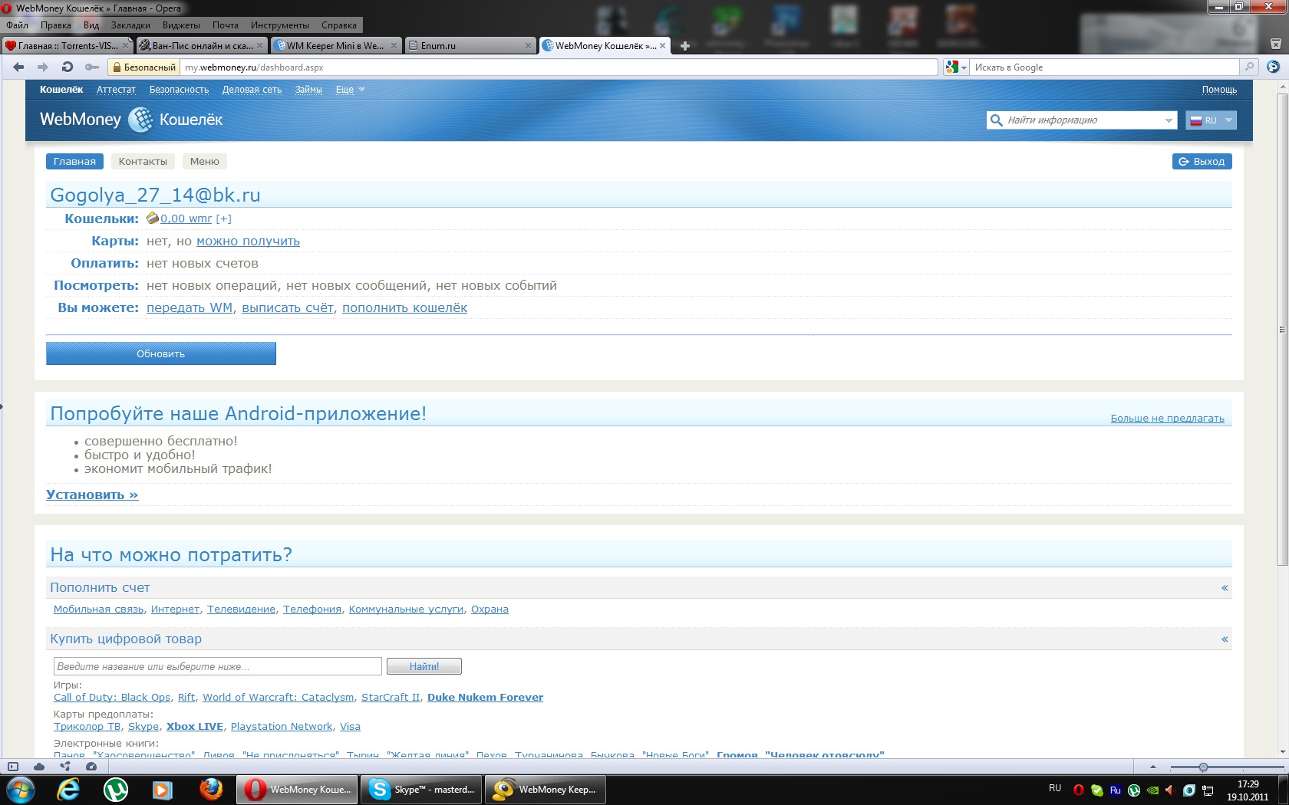1289x805 pixels.
Task: Click the magnifier icon in WebMoney search box
Action: pyautogui.click(x=997, y=120)
